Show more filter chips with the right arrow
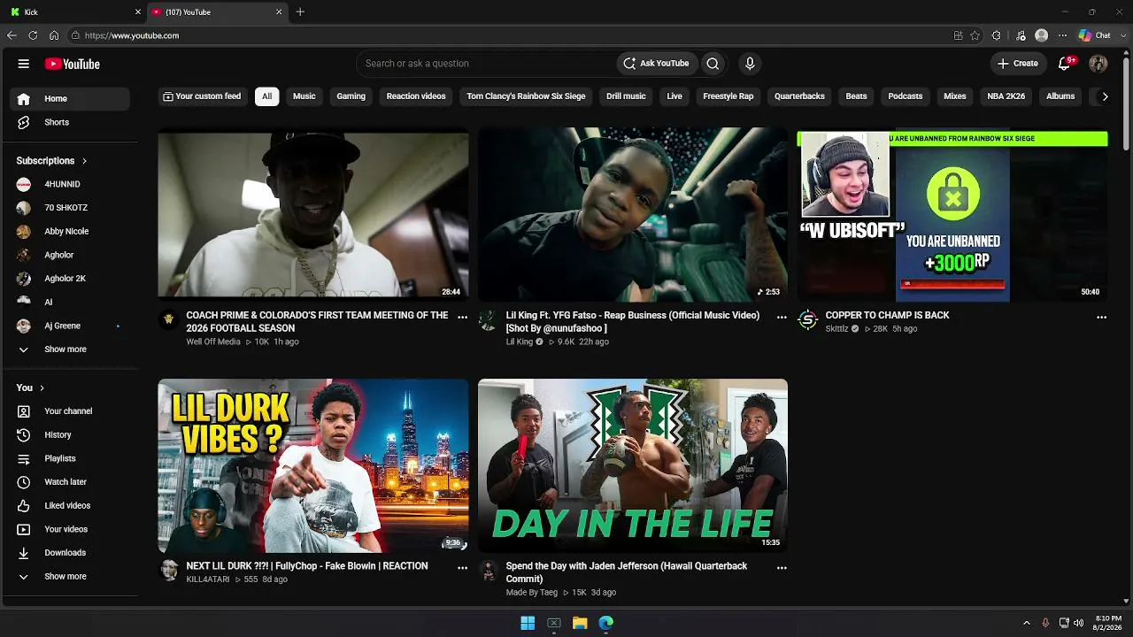Screen dimensions: 1133x637 [x=1105, y=96]
